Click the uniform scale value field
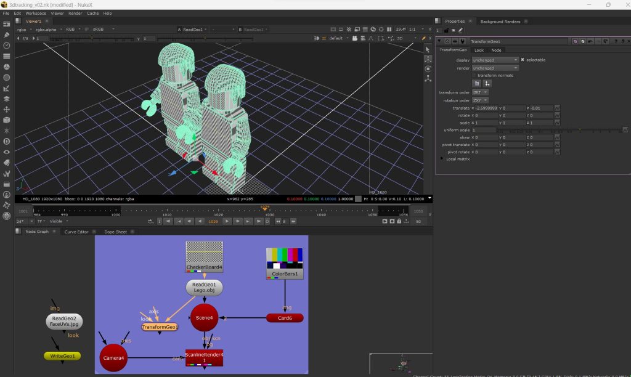Image resolution: width=631 pixels, height=377 pixels. [x=484, y=131]
